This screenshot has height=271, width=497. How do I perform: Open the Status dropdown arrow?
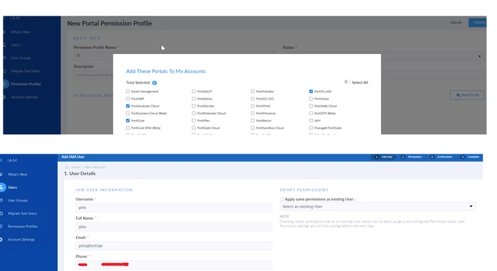479,56
